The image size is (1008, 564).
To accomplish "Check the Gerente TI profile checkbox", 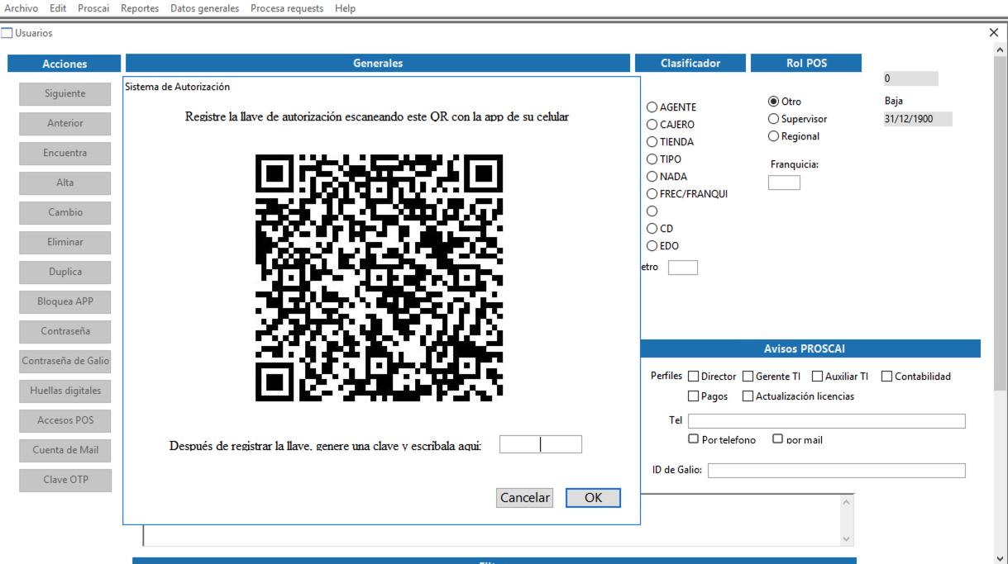I will click(748, 377).
